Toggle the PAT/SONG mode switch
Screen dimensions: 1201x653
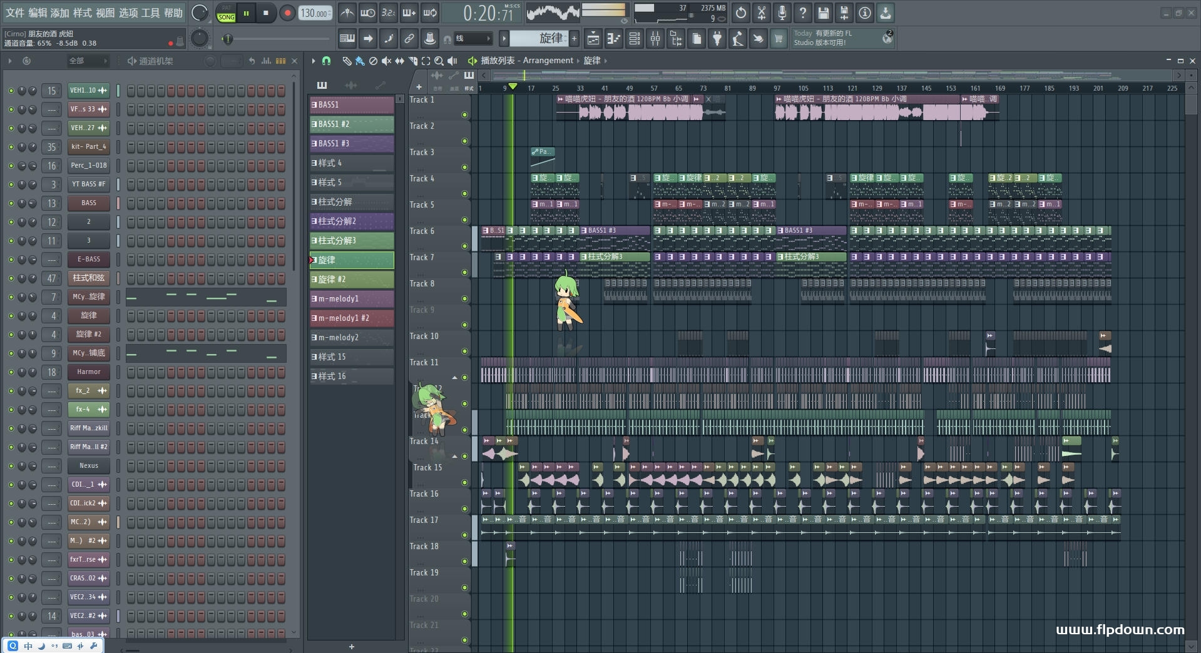226,13
